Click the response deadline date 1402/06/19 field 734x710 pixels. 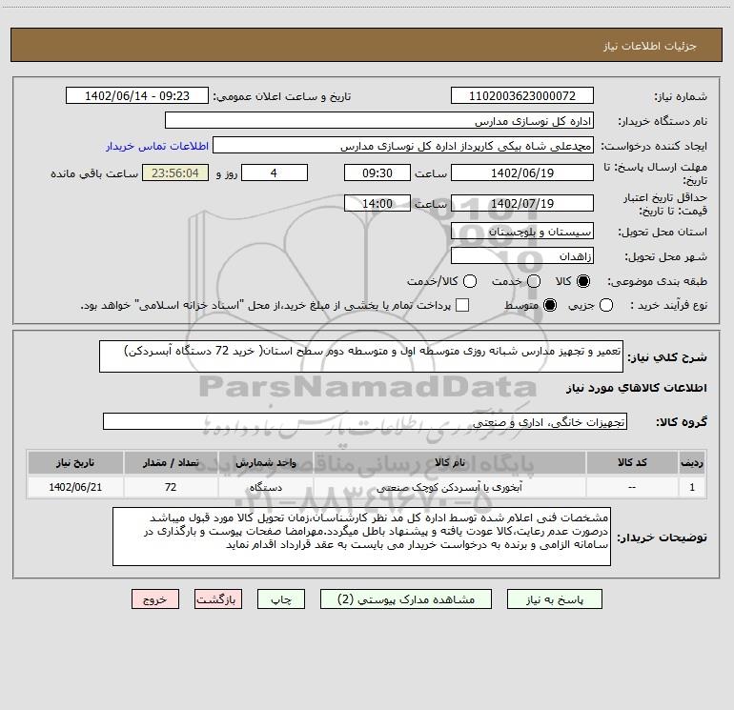(522, 173)
